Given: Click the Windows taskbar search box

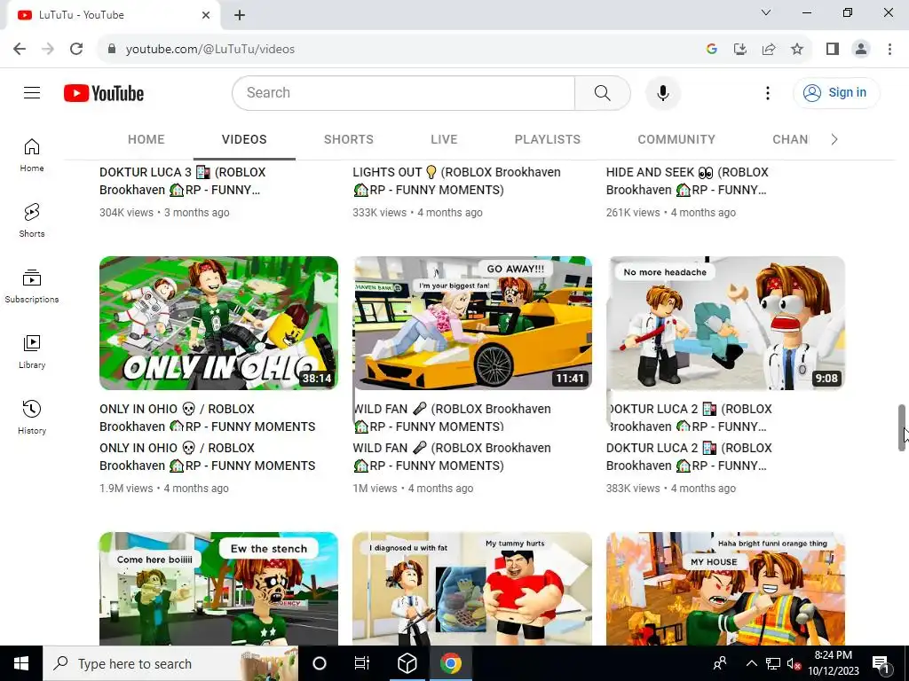Looking at the screenshot, I should click(x=171, y=663).
